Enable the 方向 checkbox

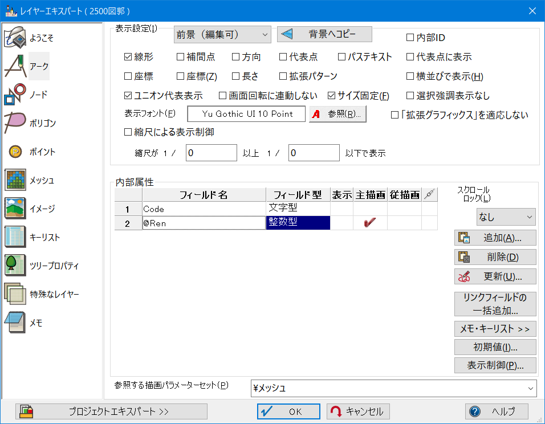(235, 56)
